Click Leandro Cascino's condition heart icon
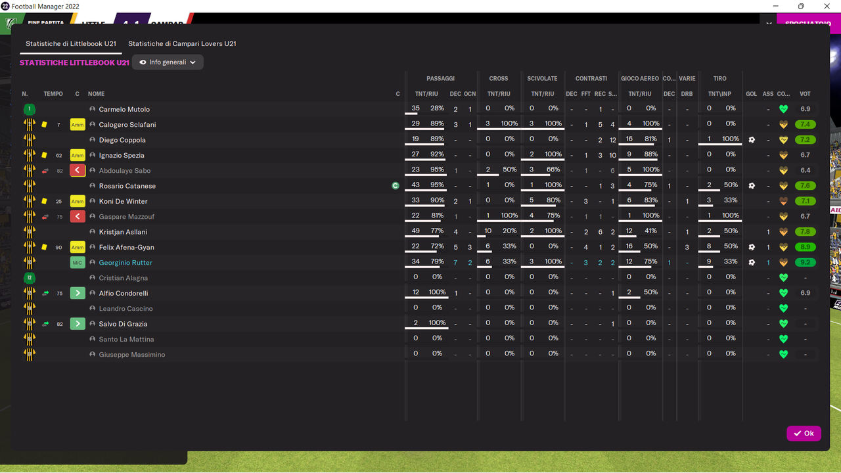This screenshot has height=473, width=841. pos(783,309)
